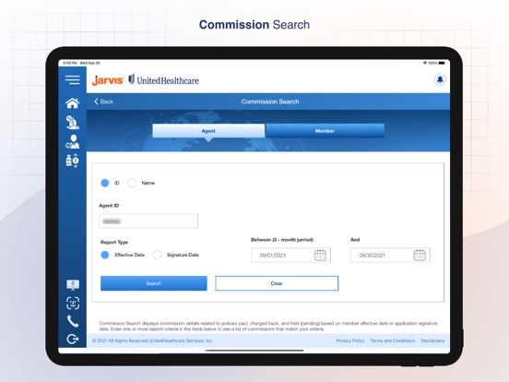
Task: Open the Terms and Conditions link
Action: click(x=393, y=340)
